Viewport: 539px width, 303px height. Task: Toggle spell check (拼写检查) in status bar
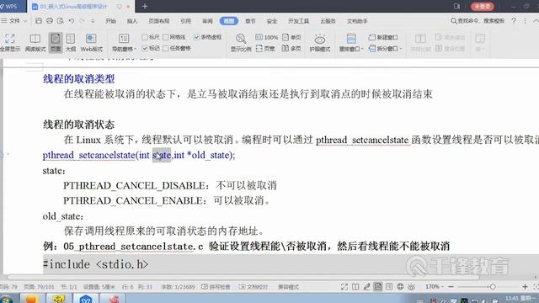216,286
